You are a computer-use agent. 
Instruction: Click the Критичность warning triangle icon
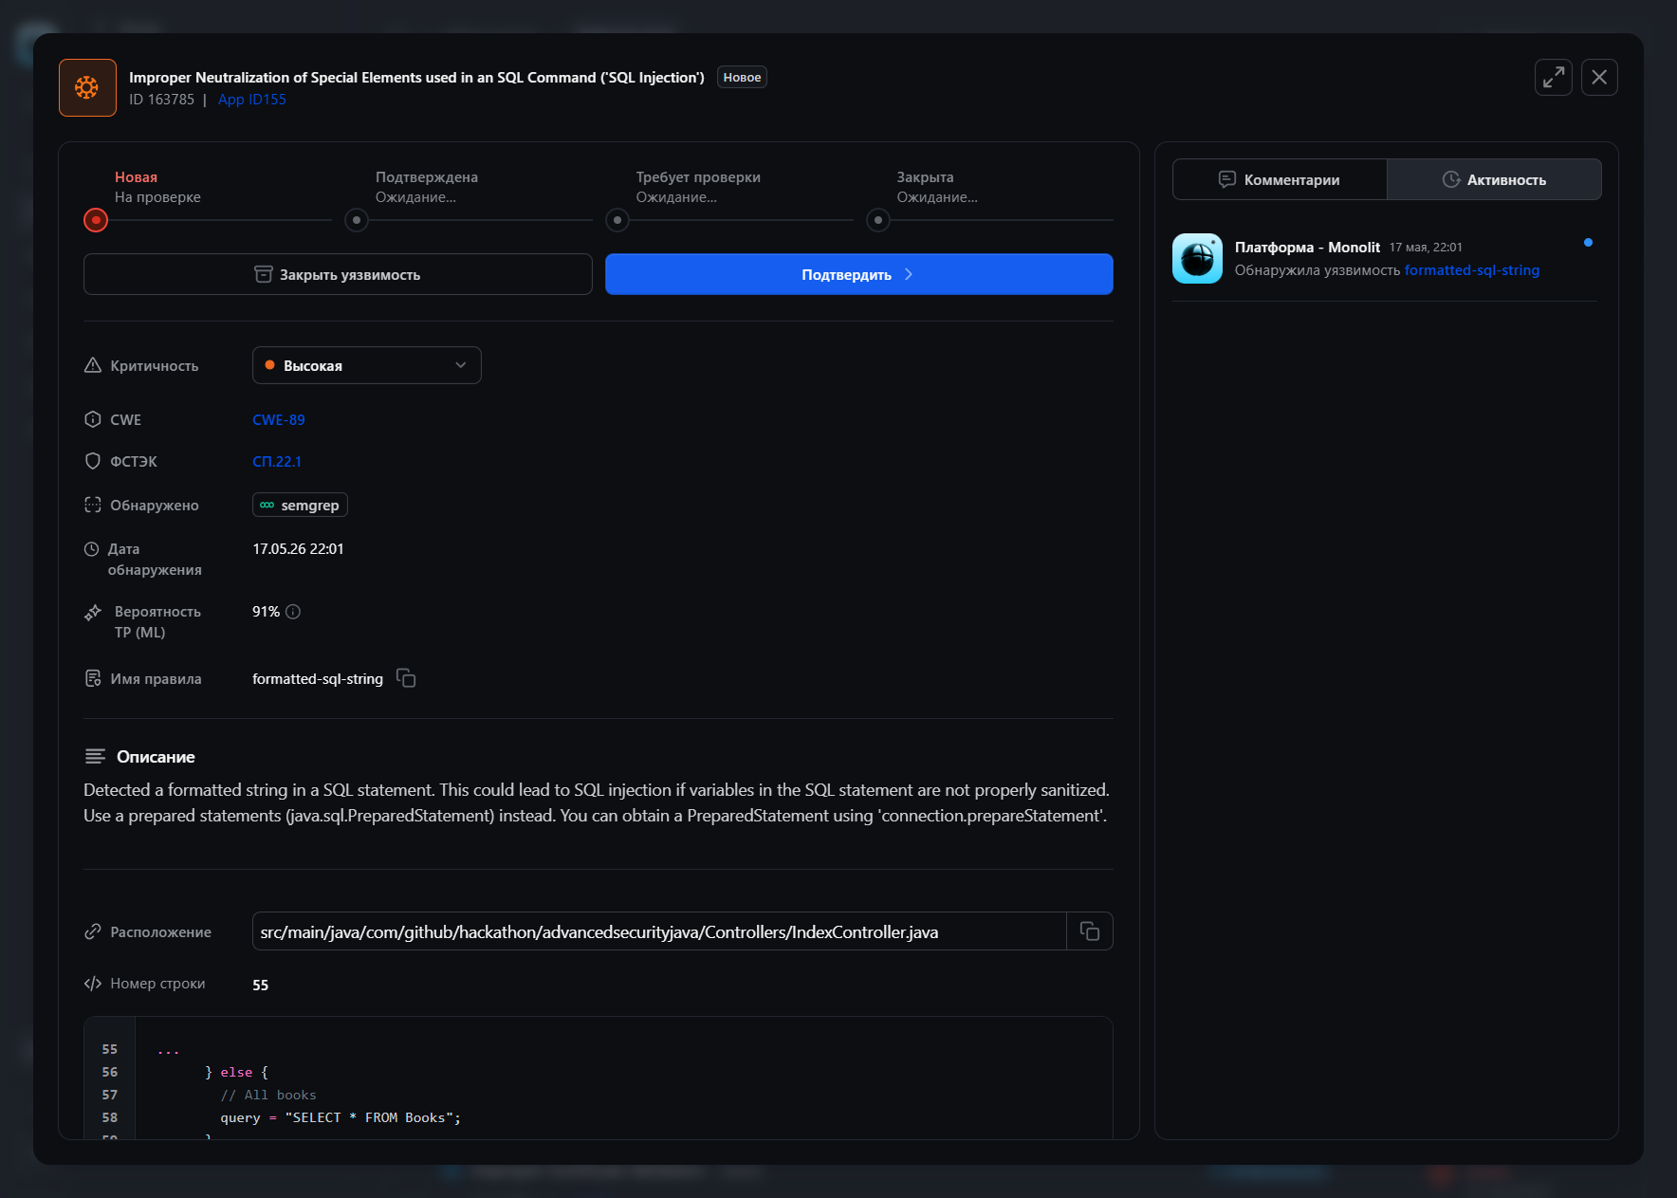(93, 365)
